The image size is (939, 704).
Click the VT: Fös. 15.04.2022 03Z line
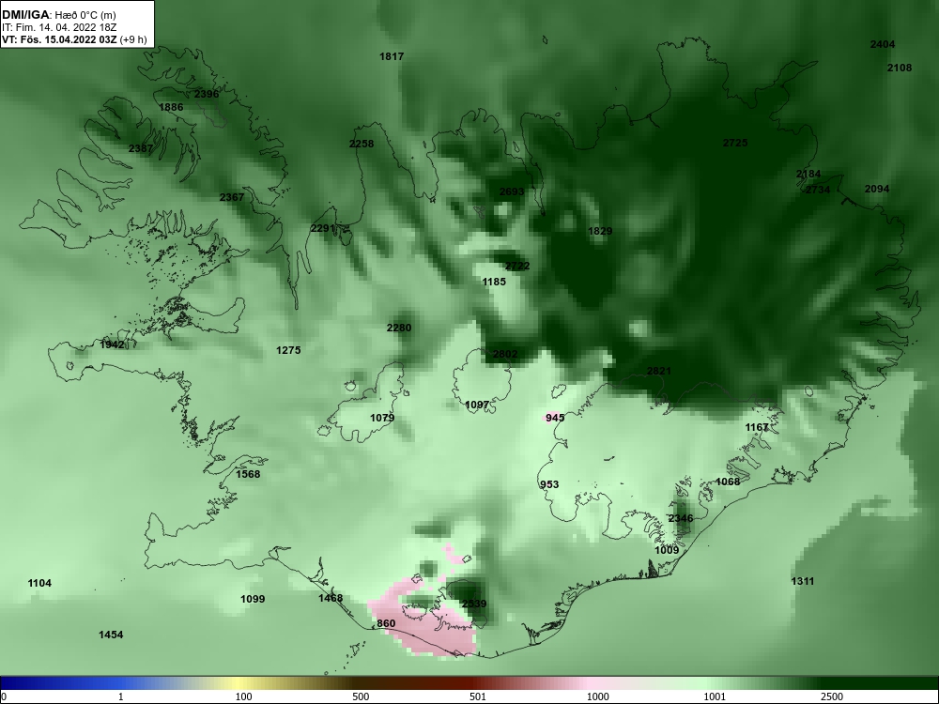click(x=73, y=39)
